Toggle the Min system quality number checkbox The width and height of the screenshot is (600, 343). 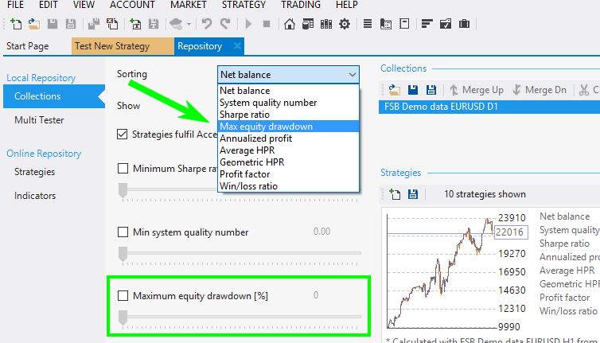[123, 232]
